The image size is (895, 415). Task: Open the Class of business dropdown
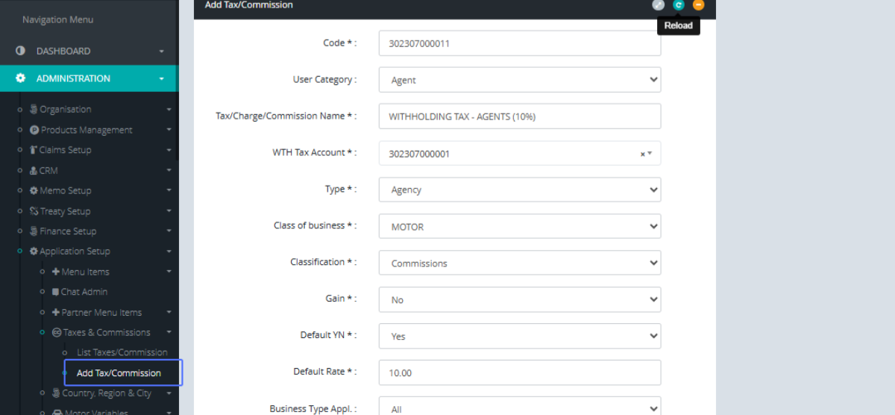point(519,226)
